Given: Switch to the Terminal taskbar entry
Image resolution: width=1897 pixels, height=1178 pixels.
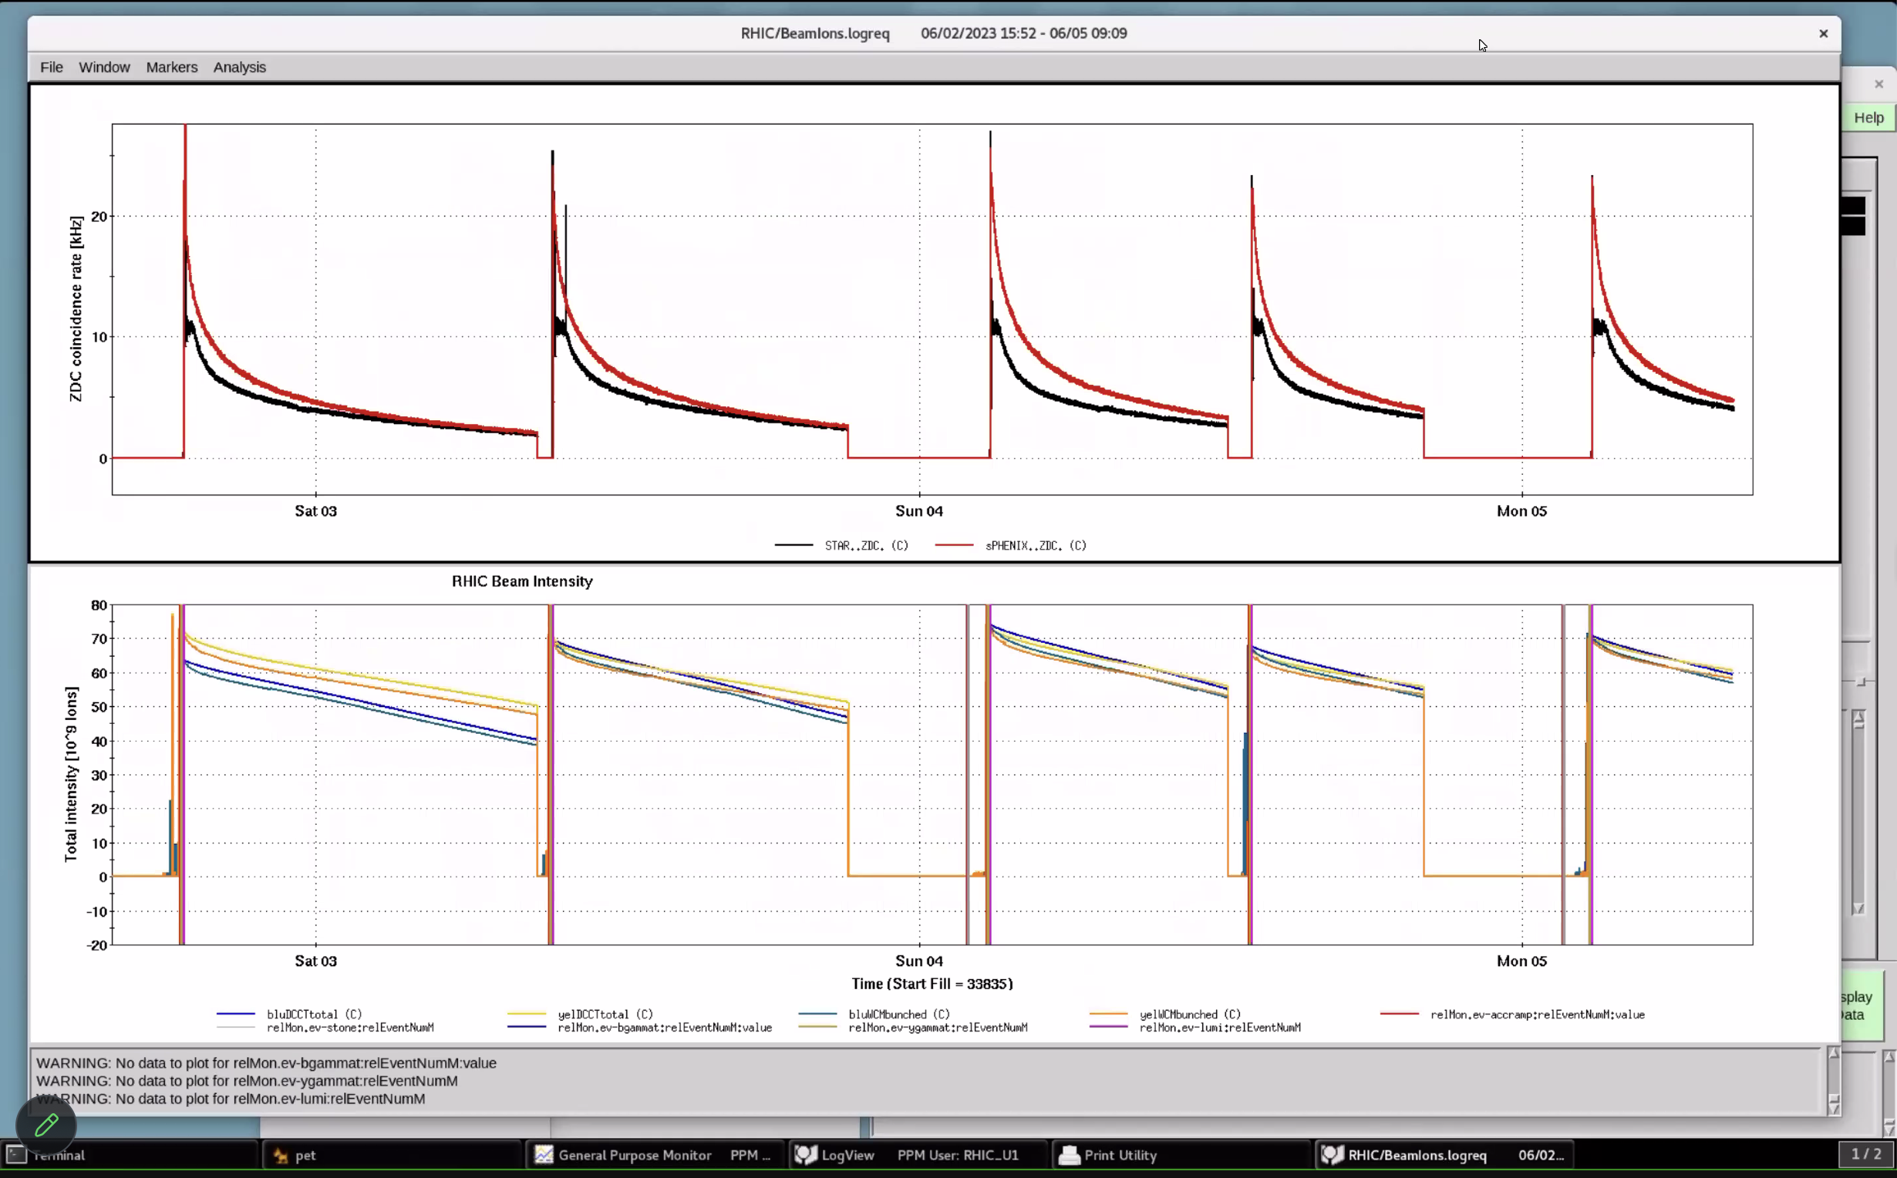Looking at the screenshot, I should click(x=130, y=1155).
